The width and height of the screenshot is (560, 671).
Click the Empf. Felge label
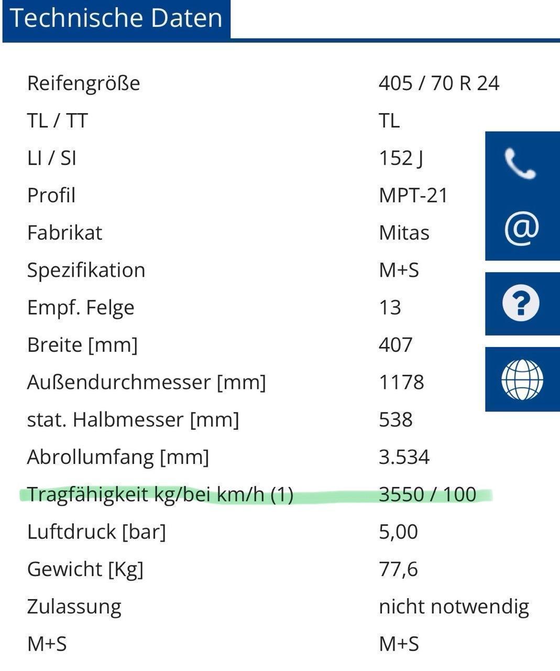click(81, 307)
